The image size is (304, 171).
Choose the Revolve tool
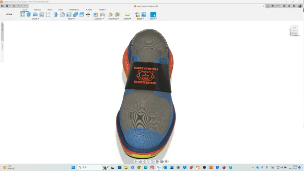pos(35,14)
